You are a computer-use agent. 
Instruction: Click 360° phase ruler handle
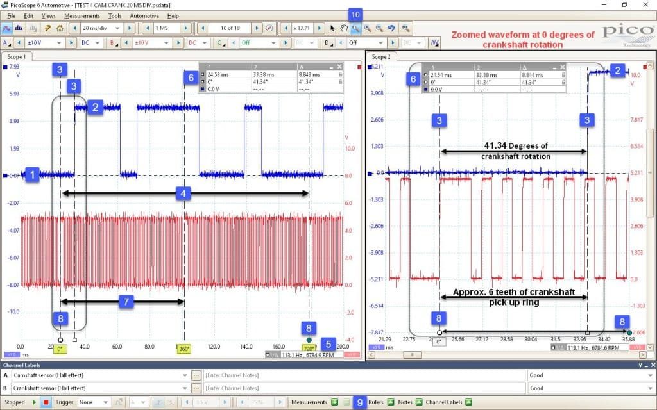[x=184, y=348]
